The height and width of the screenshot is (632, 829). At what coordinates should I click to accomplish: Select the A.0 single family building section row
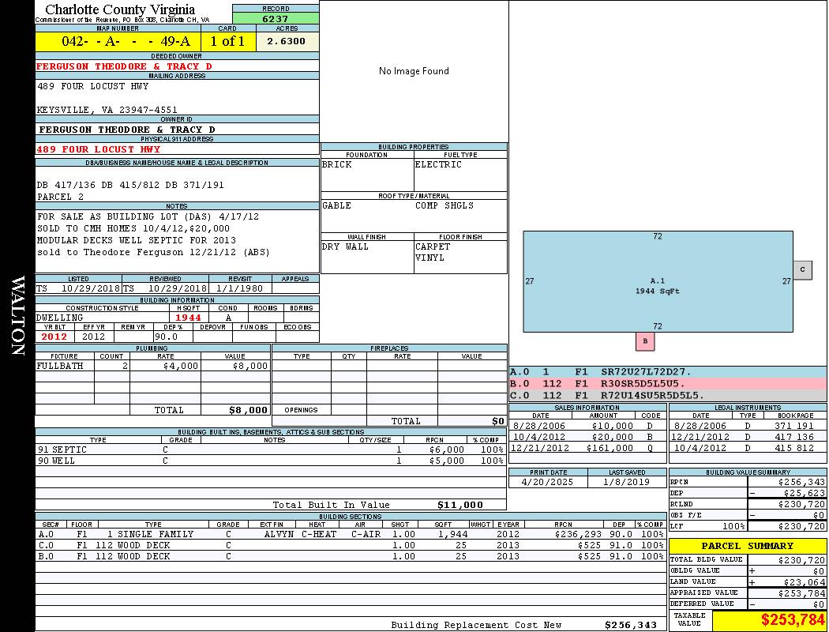tap(350, 534)
